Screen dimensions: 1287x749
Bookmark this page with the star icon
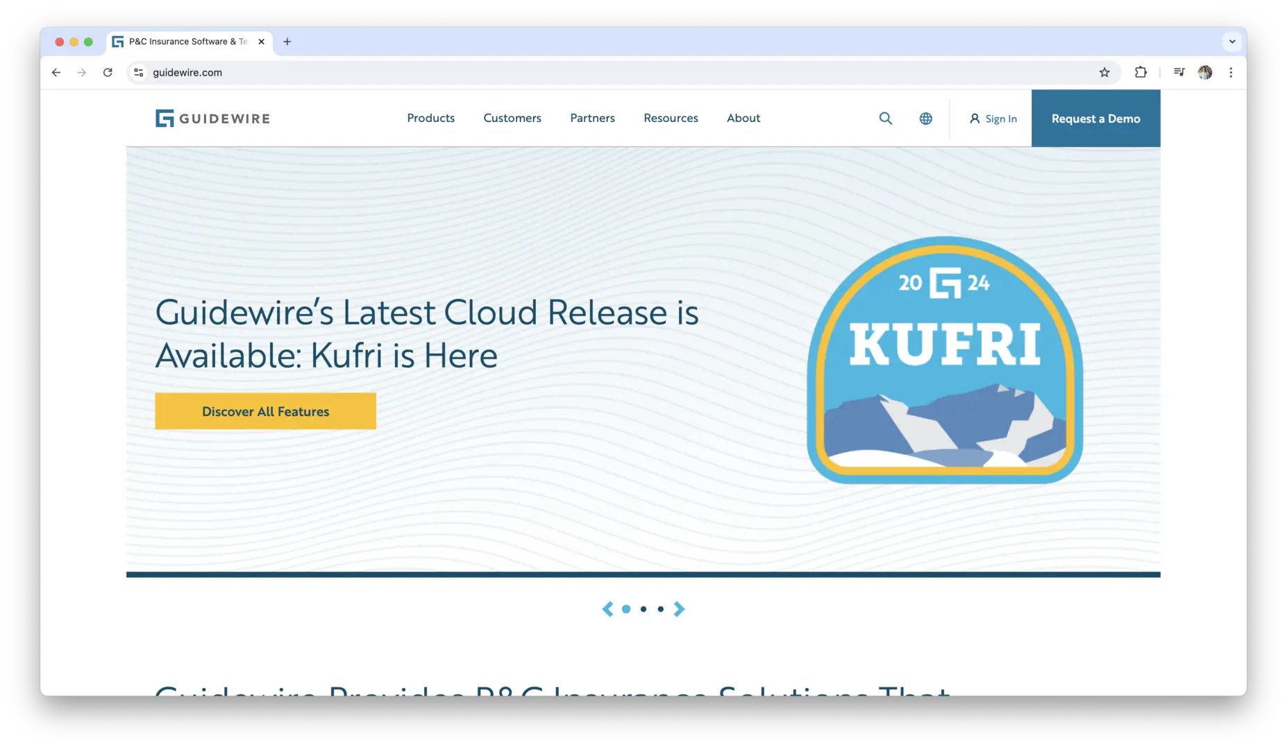click(1104, 72)
